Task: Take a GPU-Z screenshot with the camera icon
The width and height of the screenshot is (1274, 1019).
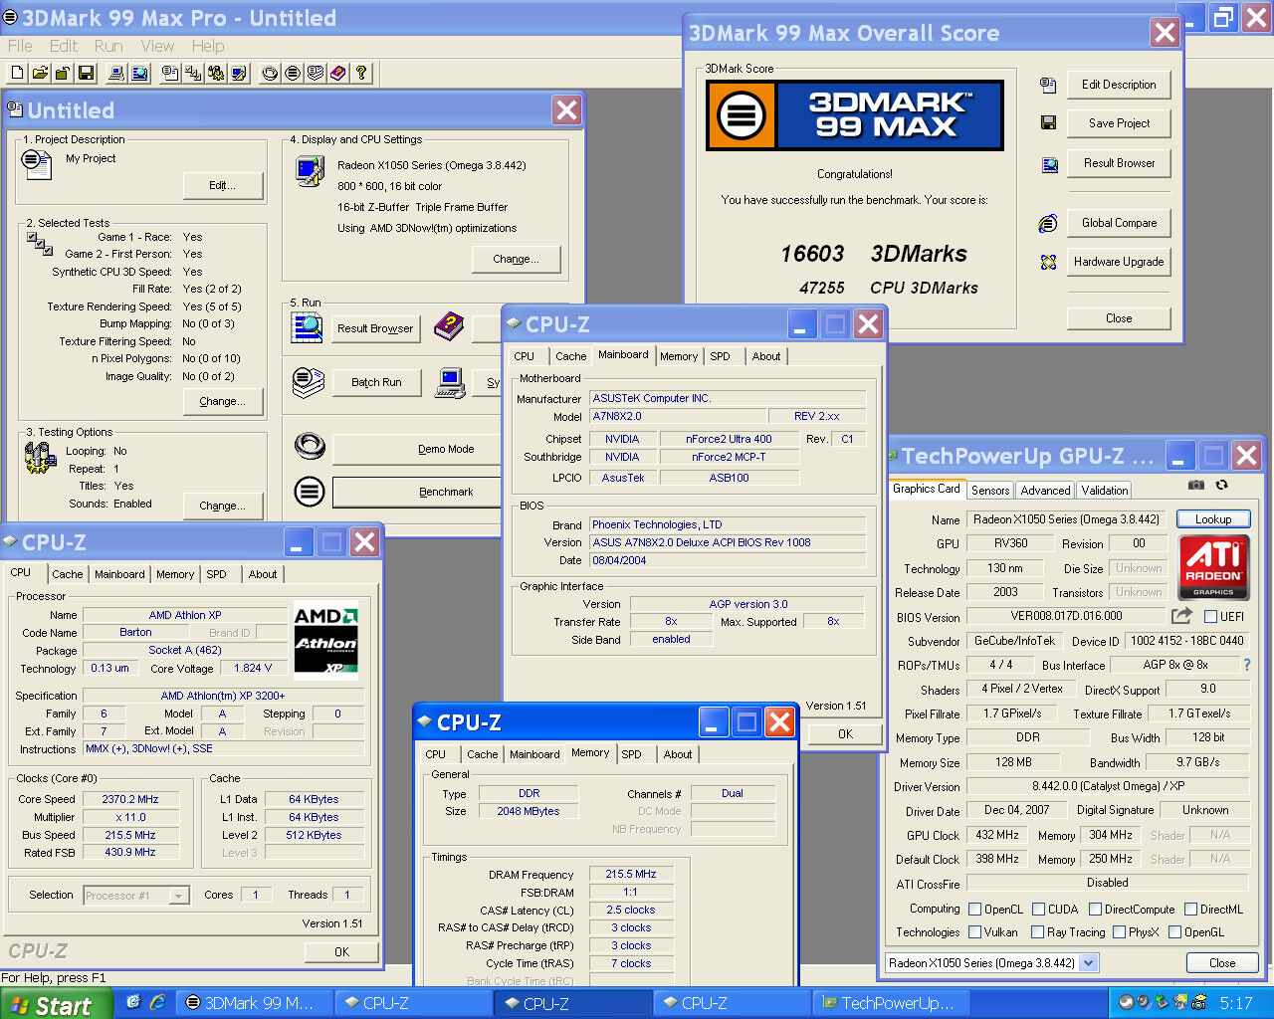Action: click(1196, 485)
